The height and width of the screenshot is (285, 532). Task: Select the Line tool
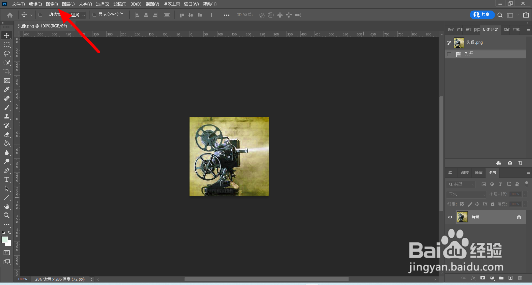point(7,197)
